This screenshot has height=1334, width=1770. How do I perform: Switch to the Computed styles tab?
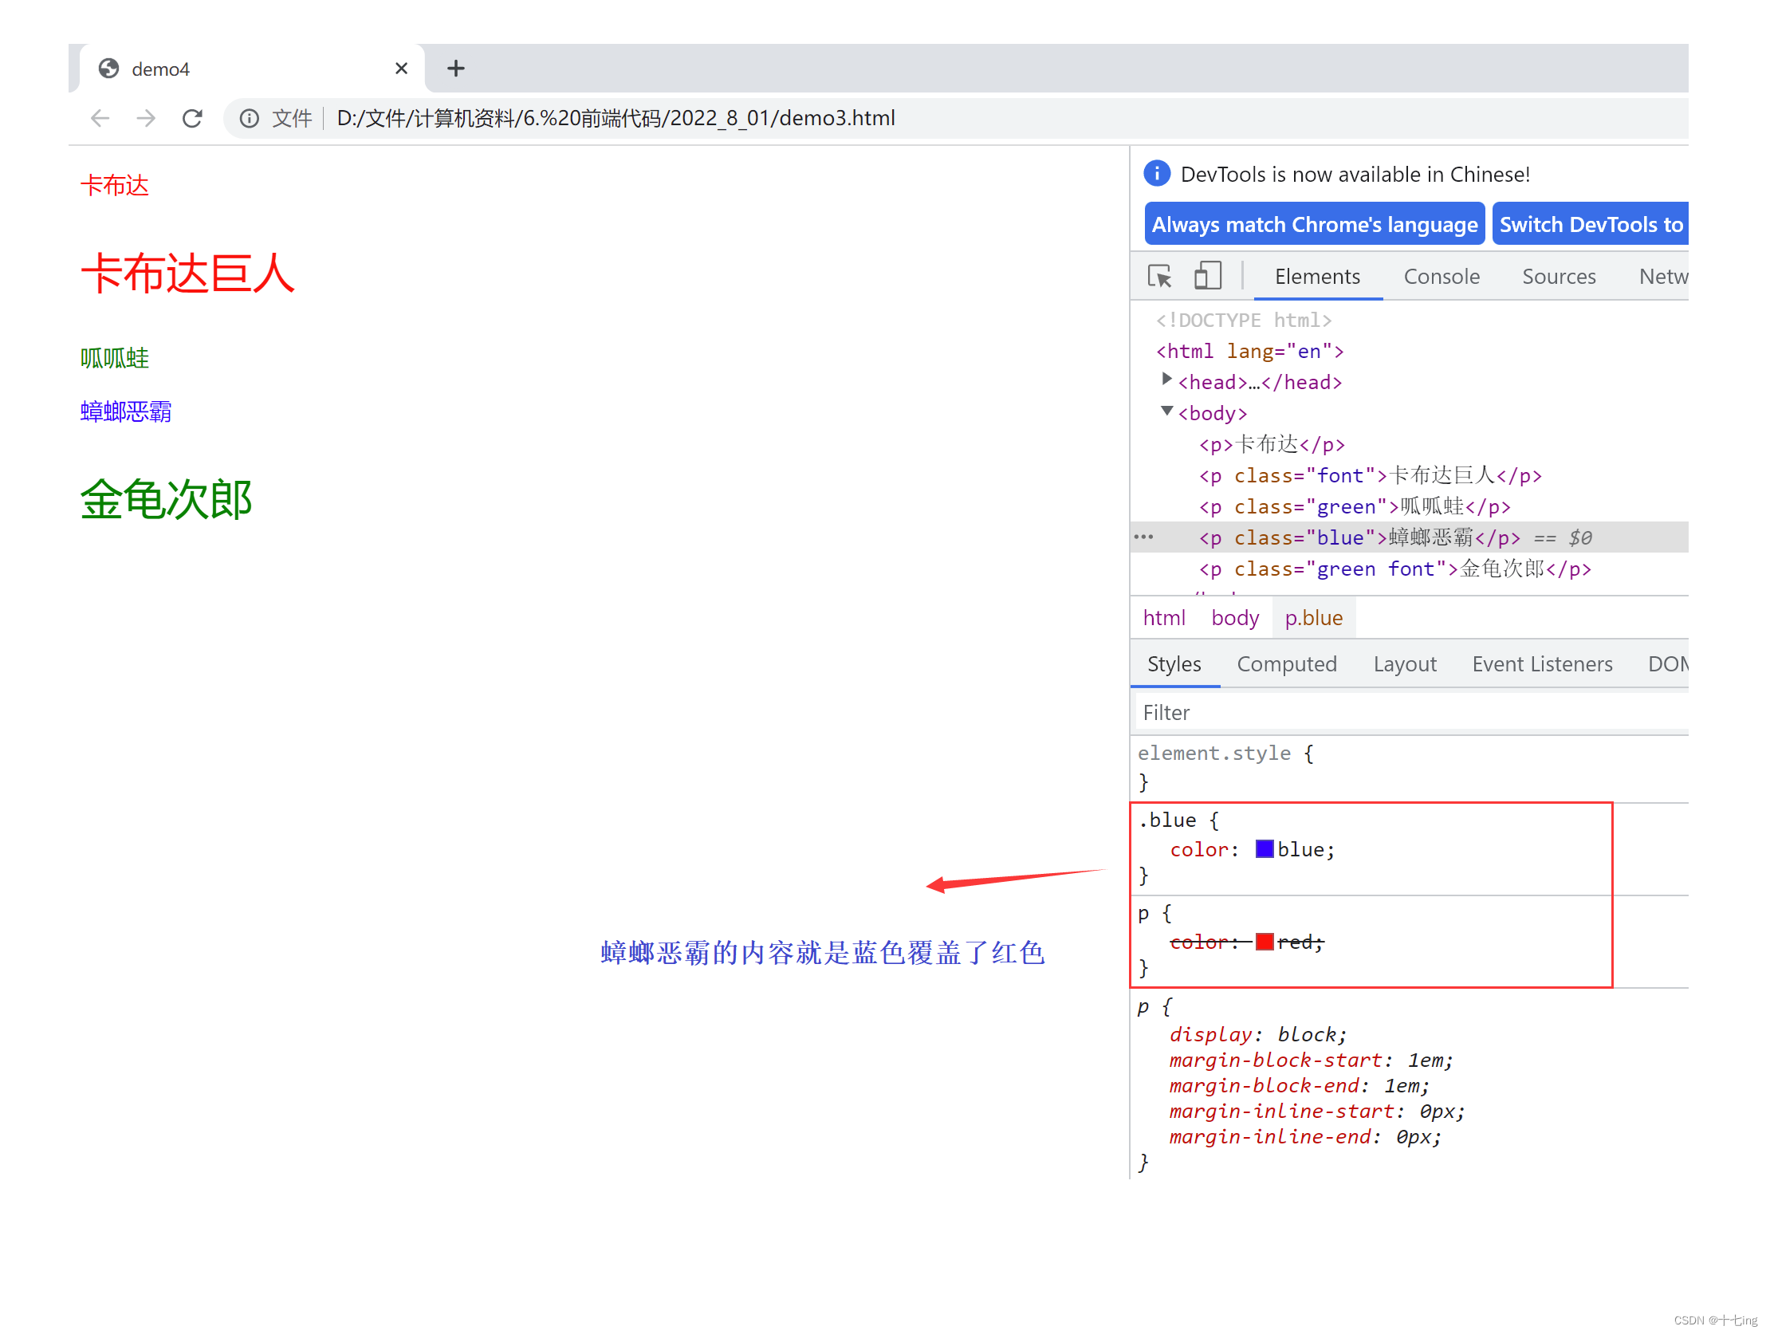pyautogui.click(x=1286, y=664)
